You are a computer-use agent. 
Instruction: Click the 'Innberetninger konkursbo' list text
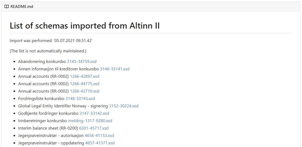(x=42, y=121)
